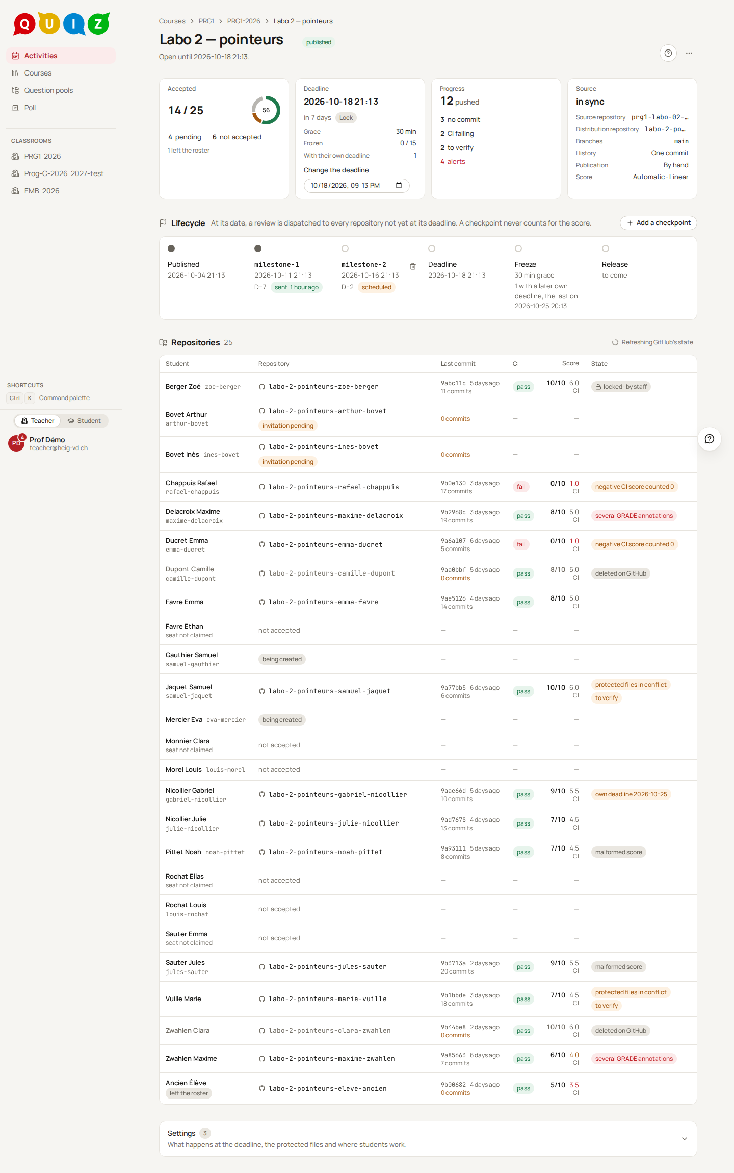Screen dimensions: 734x1173
Task: Click the pass CI badge for Nicollier Julie
Action: pos(523,823)
